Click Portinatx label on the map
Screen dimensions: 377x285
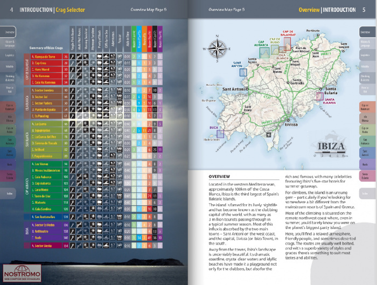click(313, 31)
